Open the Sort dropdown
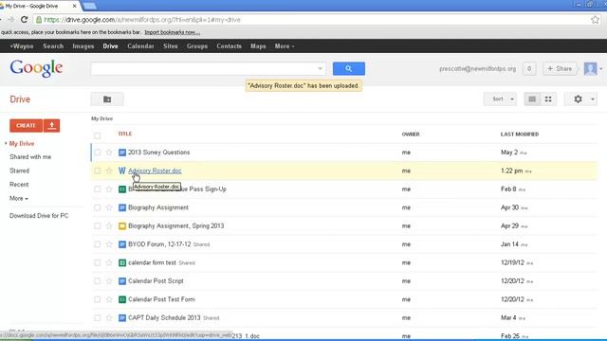 click(x=500, y=99)
